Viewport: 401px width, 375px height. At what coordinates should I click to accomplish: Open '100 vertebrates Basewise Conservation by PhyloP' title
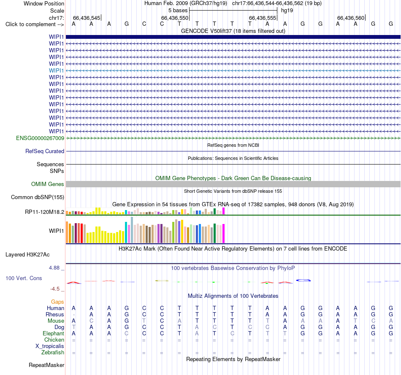coord(233,268)
